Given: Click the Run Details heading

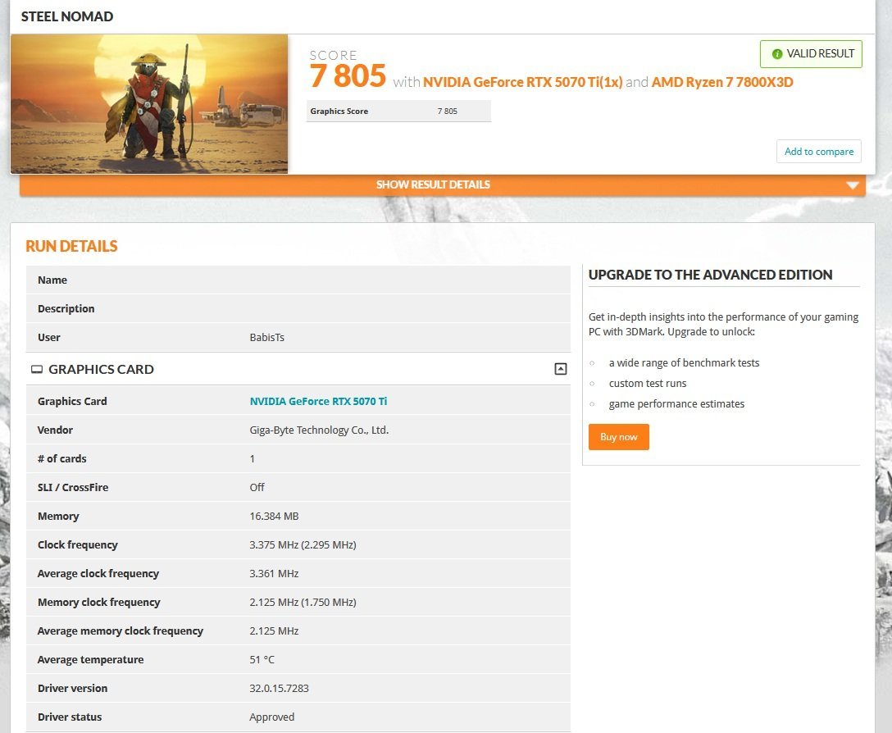Looking at the screenshot, I should [71, 246].
